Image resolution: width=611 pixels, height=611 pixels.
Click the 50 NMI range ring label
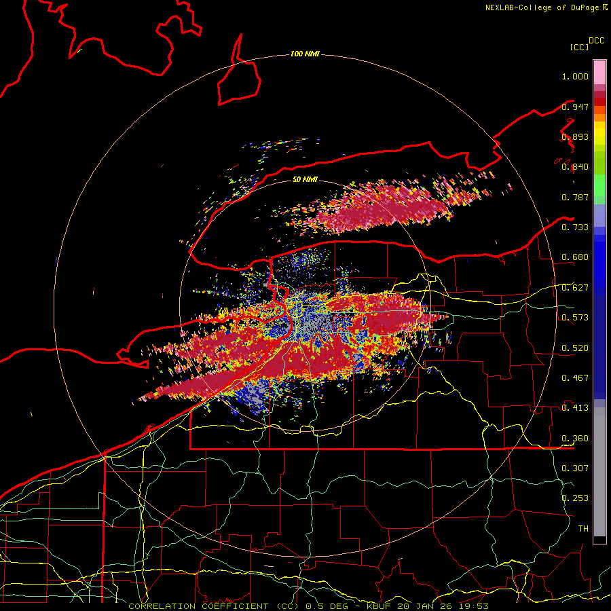pyautogui.click(x=305, y=179)
